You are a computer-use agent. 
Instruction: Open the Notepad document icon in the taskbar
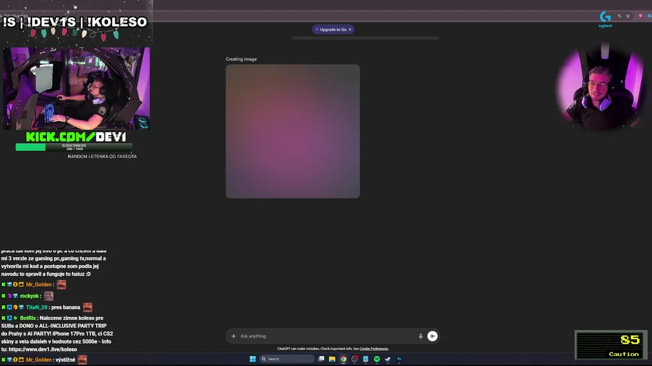pos(366,359)
